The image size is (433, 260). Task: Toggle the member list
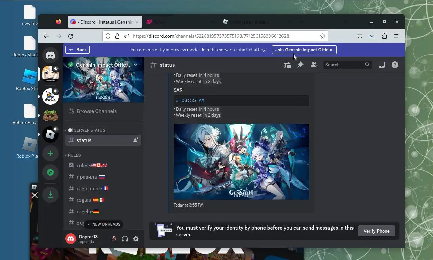[314, 65]
